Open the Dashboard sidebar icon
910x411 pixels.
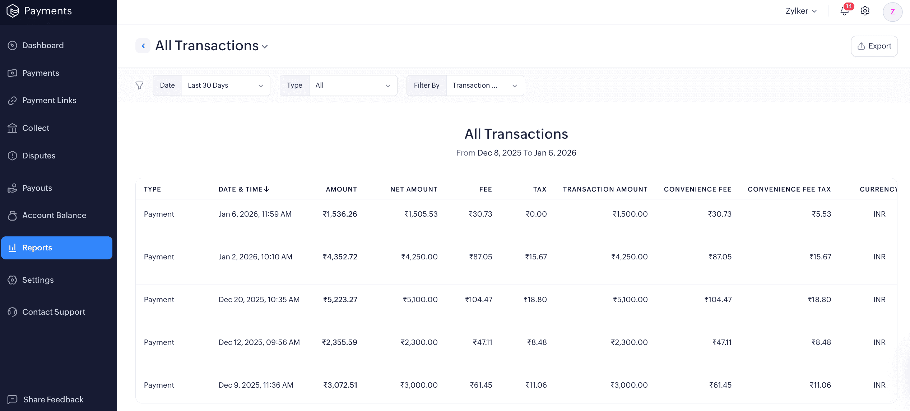tap(13, 45)
